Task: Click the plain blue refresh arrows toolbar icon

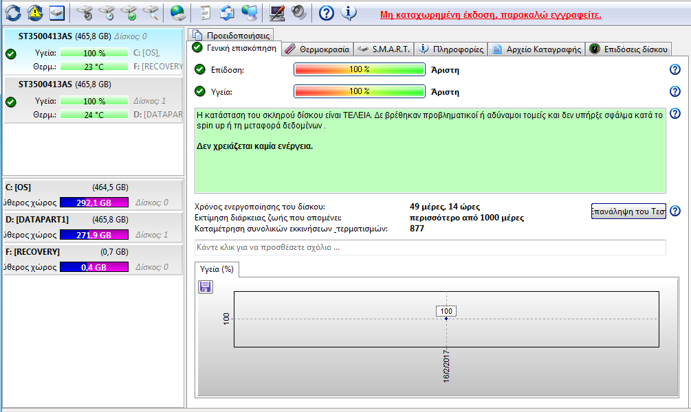Action: coord(13,12)
